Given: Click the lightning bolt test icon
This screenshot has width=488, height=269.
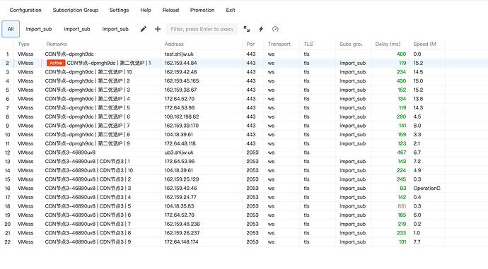Looking at the screenshot, I should [261, 29].
